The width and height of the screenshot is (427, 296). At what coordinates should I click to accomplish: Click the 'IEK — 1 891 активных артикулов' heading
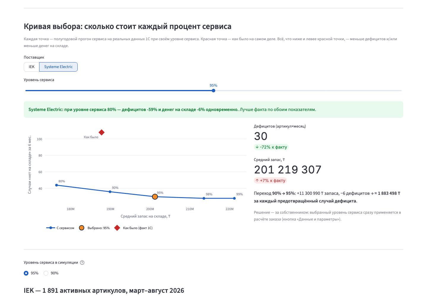104,291
